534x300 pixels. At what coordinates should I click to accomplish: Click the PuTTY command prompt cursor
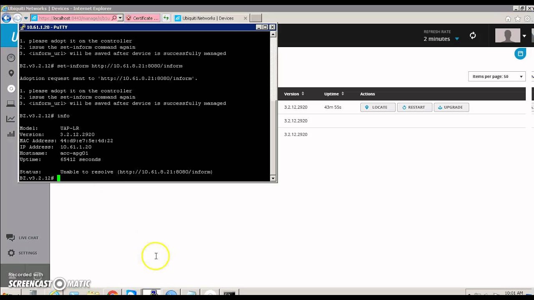[59, 178]
